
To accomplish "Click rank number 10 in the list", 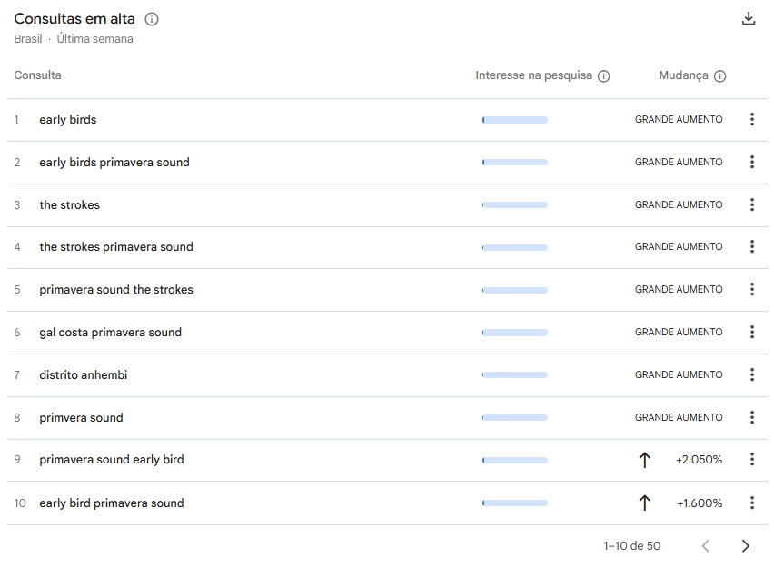I will pos(20,503).
